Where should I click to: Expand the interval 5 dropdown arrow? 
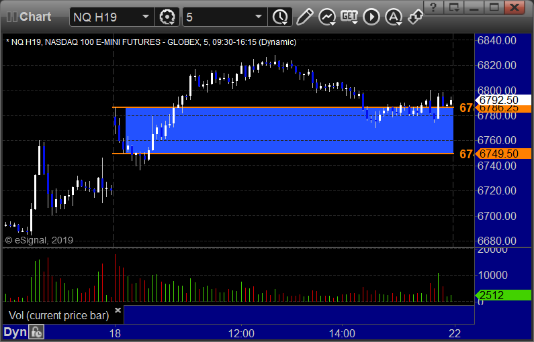[x=259, y=17]
